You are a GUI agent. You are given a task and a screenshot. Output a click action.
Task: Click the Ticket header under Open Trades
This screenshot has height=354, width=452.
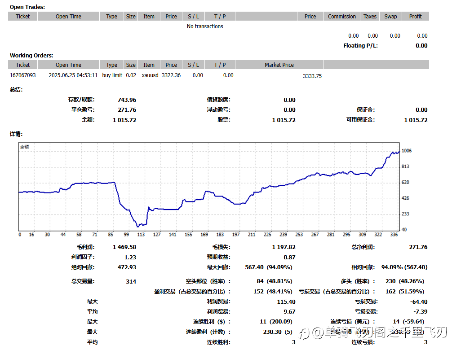[x=22, y=17]
